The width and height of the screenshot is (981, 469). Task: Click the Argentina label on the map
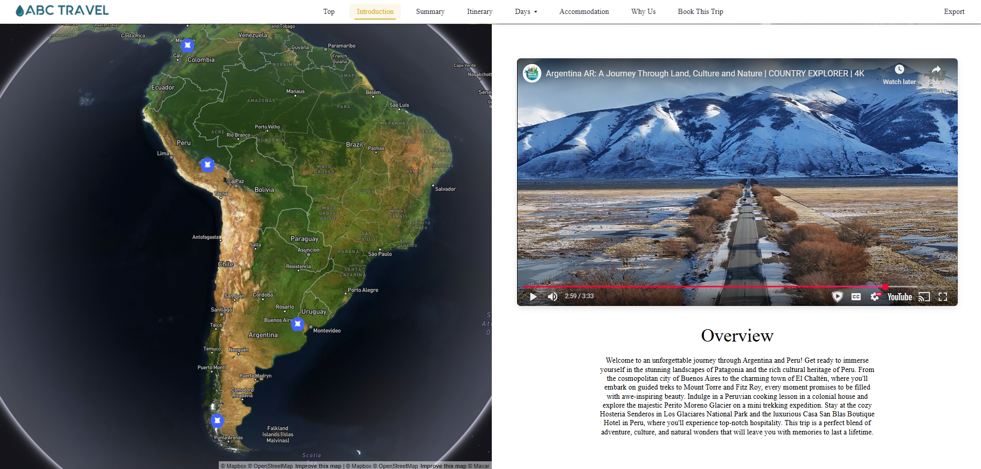coord(263,335)
